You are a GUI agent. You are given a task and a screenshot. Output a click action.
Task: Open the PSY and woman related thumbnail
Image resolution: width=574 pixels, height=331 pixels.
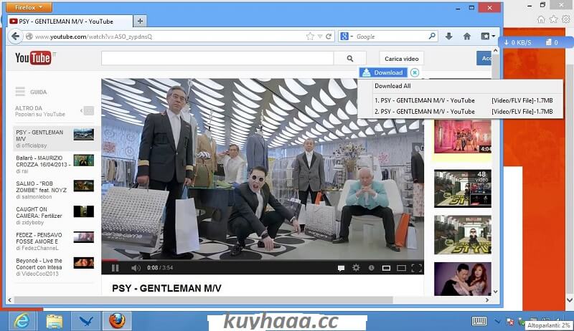coord(463,279)
